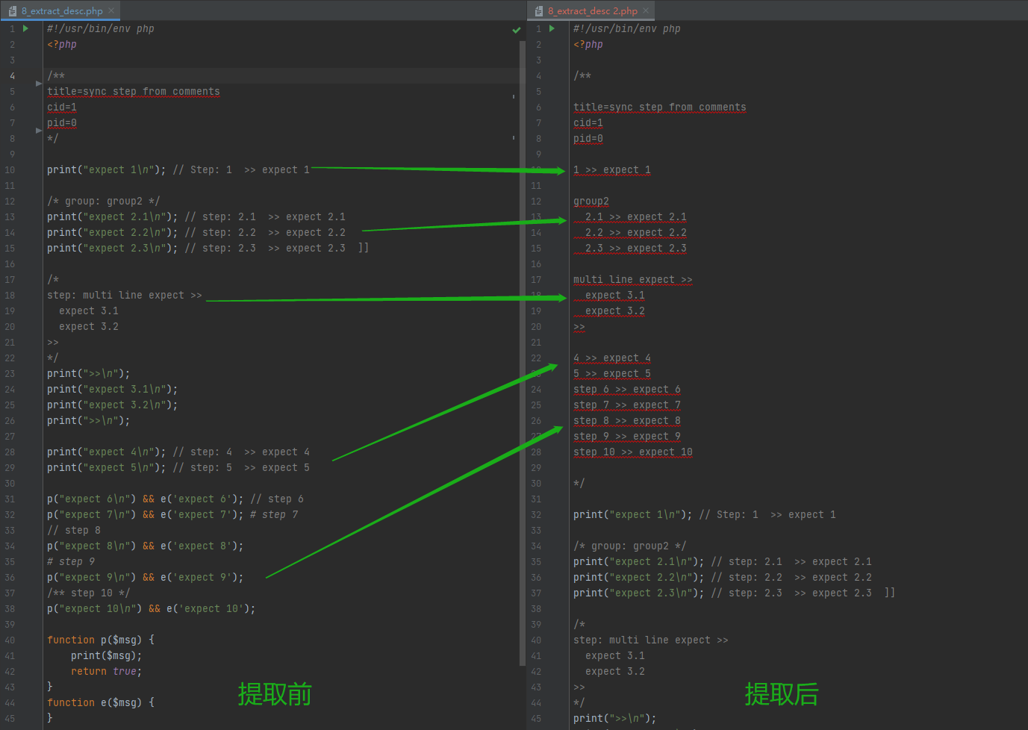Click the left editor vertical scrollbar

pos(522,351)
